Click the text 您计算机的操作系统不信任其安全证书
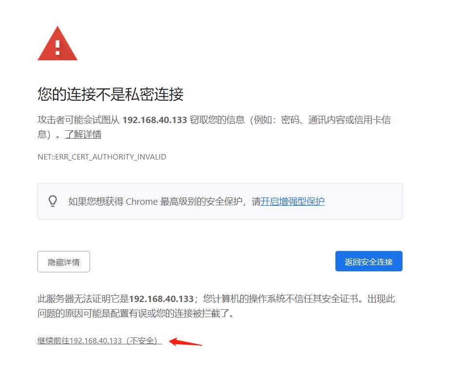Image resolution: width=459 pixels, height=373 pixels. pos(281,299)
